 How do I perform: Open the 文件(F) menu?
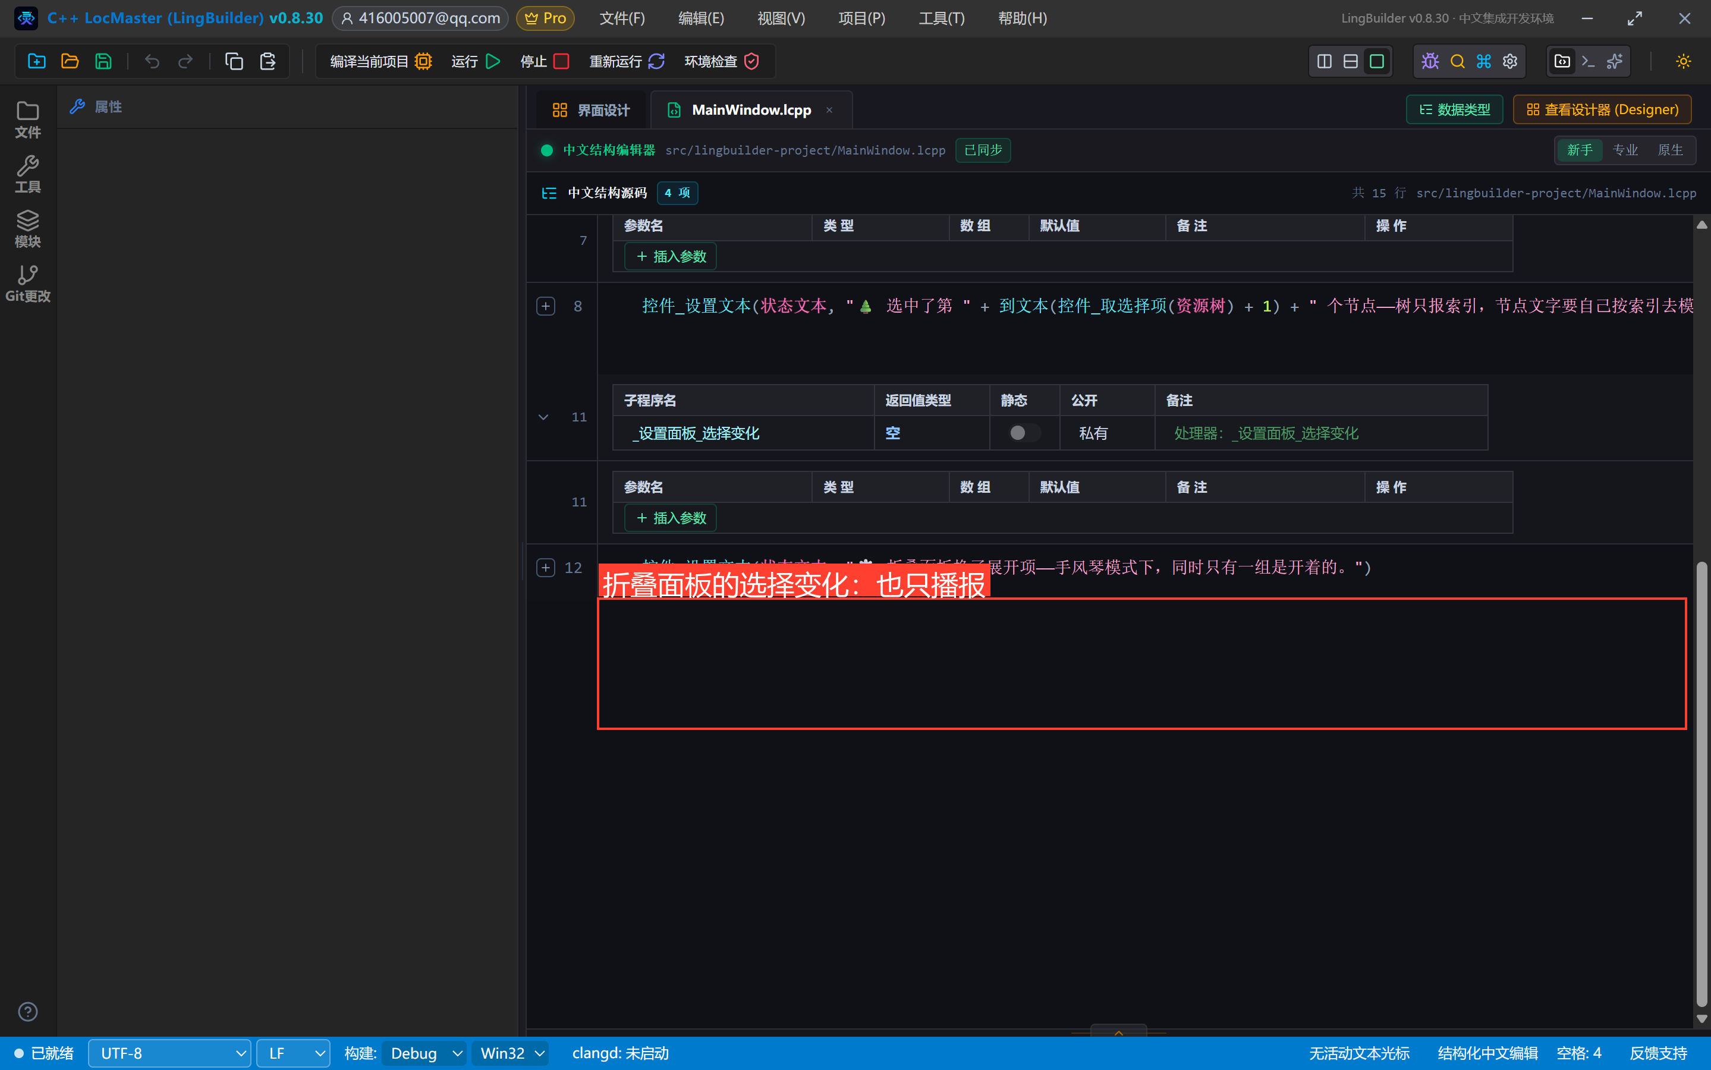tap(622, 18)
